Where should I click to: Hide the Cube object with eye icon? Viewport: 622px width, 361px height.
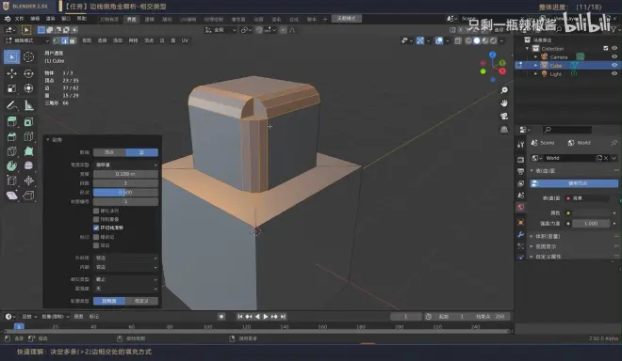pos(614,65)
